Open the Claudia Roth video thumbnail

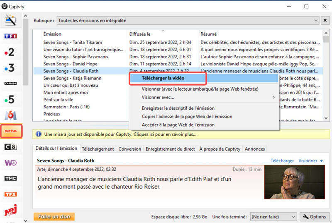pos(295,182)
